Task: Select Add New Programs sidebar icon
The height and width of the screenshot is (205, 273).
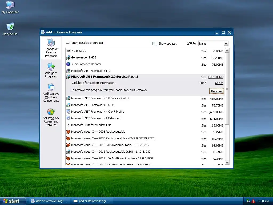Action: [x=51, y=70]
